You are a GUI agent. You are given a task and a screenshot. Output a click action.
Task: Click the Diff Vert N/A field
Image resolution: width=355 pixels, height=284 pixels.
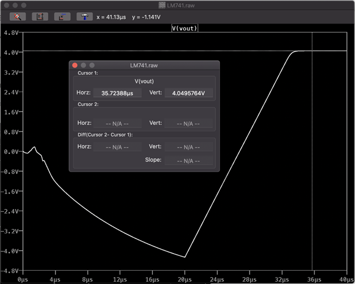188,147
